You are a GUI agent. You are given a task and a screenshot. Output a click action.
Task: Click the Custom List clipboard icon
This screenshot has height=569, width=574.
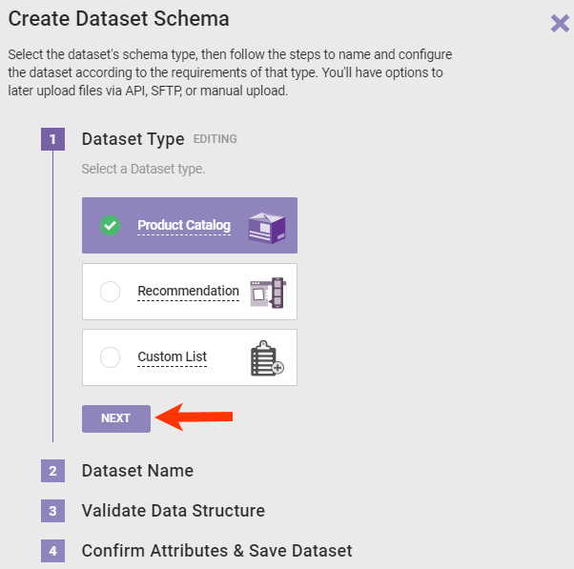267,357
